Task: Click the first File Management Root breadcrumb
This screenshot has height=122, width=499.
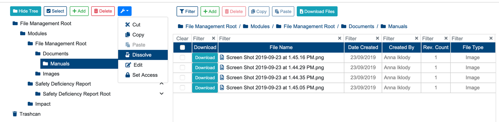Action: 211,26
